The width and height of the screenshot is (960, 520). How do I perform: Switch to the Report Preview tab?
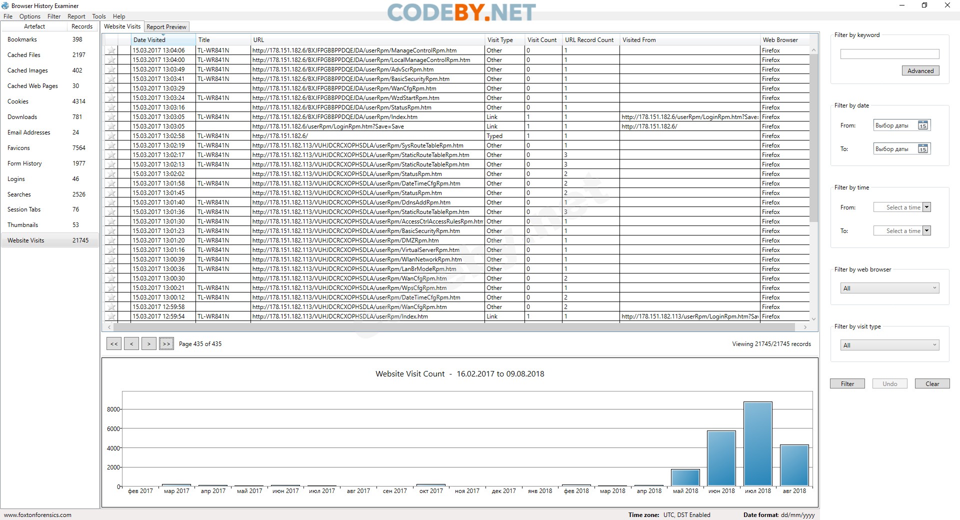pos(166,27)
